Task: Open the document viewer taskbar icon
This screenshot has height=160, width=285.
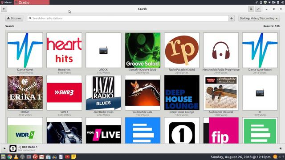Action: (61, 157)
